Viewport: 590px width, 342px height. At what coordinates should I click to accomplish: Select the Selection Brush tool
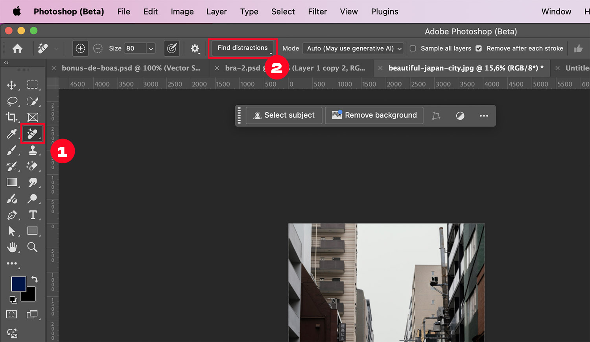[x=32, y=101]
